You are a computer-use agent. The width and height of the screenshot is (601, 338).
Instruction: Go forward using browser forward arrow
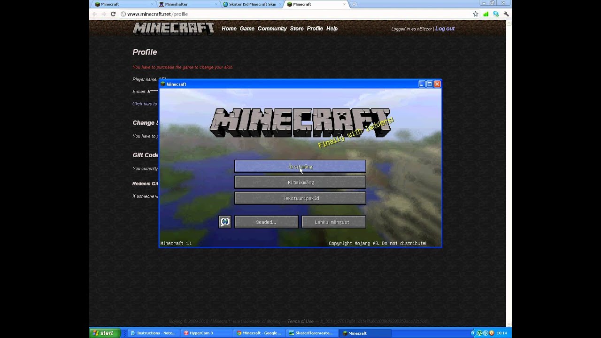(104, 14)
